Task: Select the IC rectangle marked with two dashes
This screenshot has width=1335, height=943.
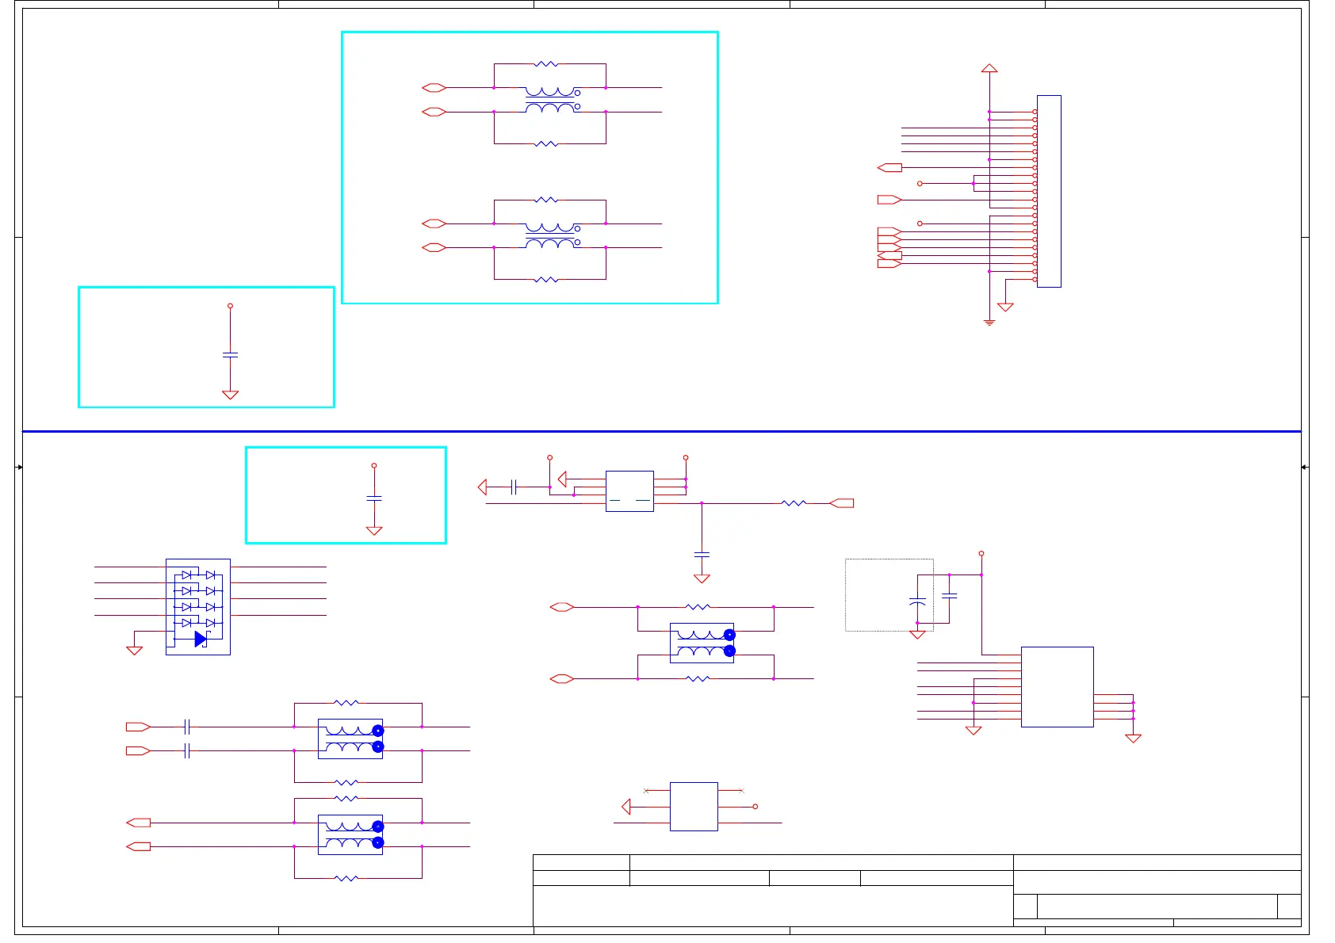Action: tap(629, 491)
